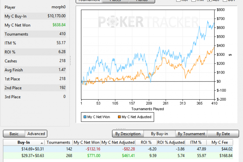The width and height of the screenshot is (243, 162).
Task: Select the By Description tab
Action: click(128, 134)
